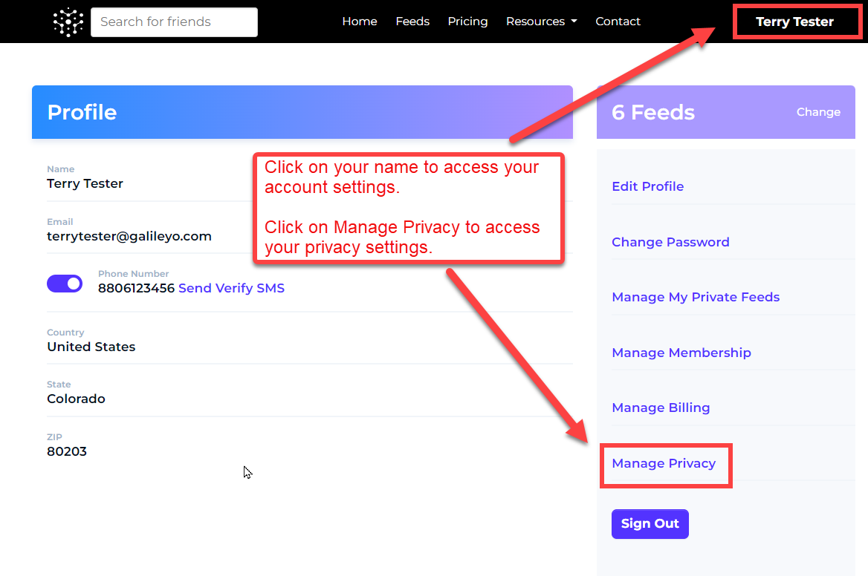
Task: Open Manage Membership
Action: 681,353
